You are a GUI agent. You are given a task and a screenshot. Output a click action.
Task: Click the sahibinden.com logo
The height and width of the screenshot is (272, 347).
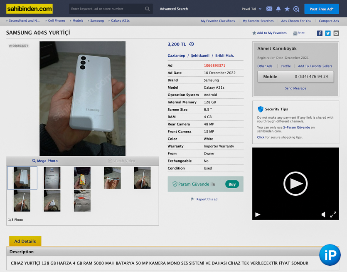30,9
